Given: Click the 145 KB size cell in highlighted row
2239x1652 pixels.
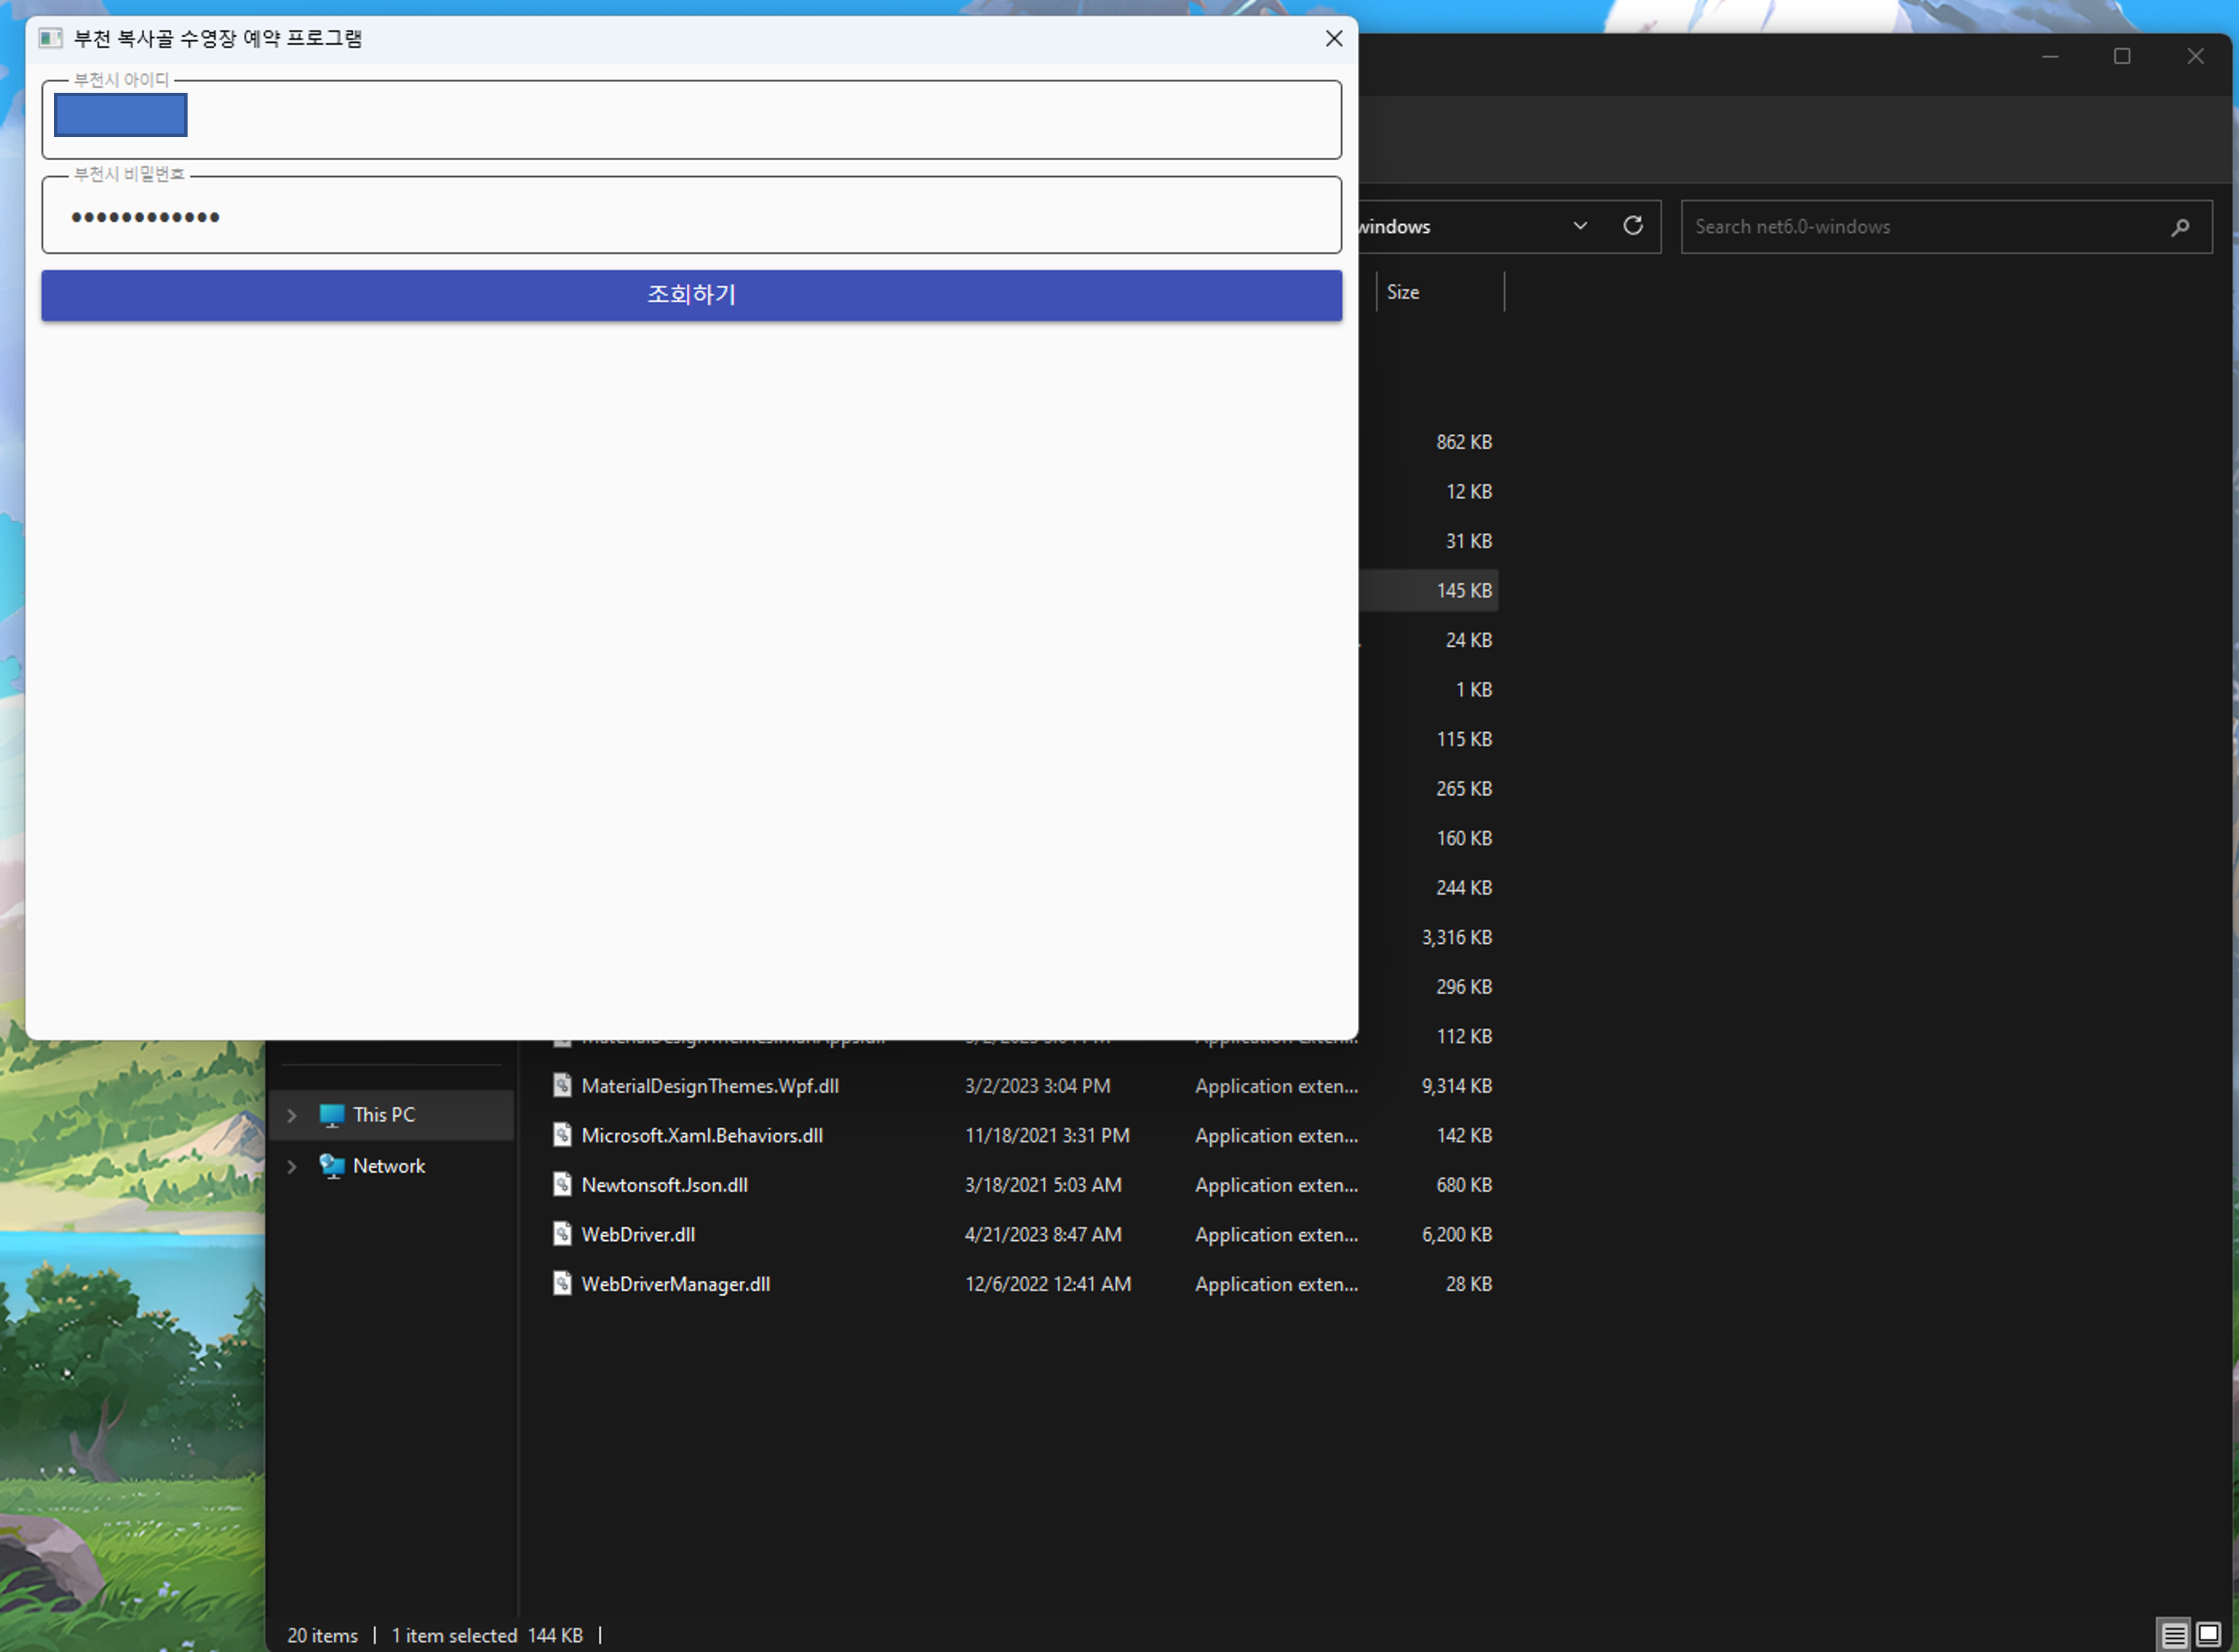Looking at the screenshot, I should coord(1464,591).
